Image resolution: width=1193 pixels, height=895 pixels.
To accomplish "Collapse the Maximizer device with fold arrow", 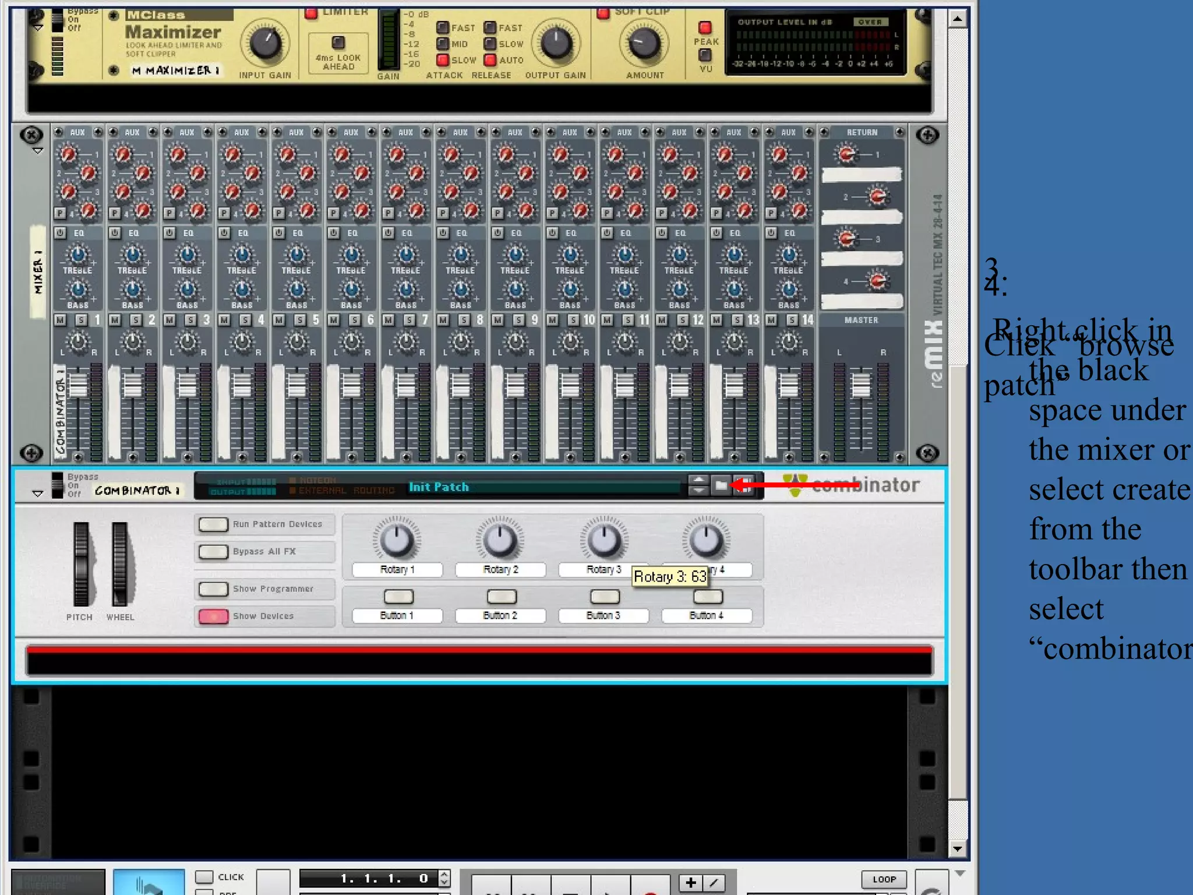I will [38, 28].
